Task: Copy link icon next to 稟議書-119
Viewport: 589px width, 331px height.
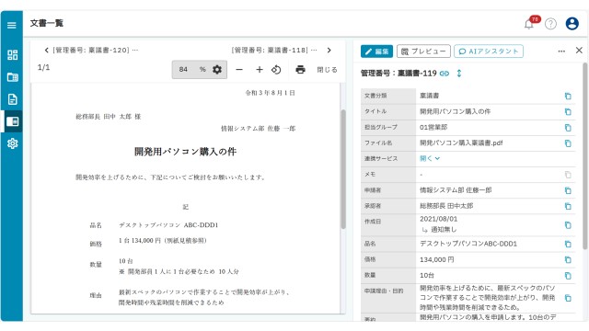Action: pyautogui.click(x=445, y=74)
